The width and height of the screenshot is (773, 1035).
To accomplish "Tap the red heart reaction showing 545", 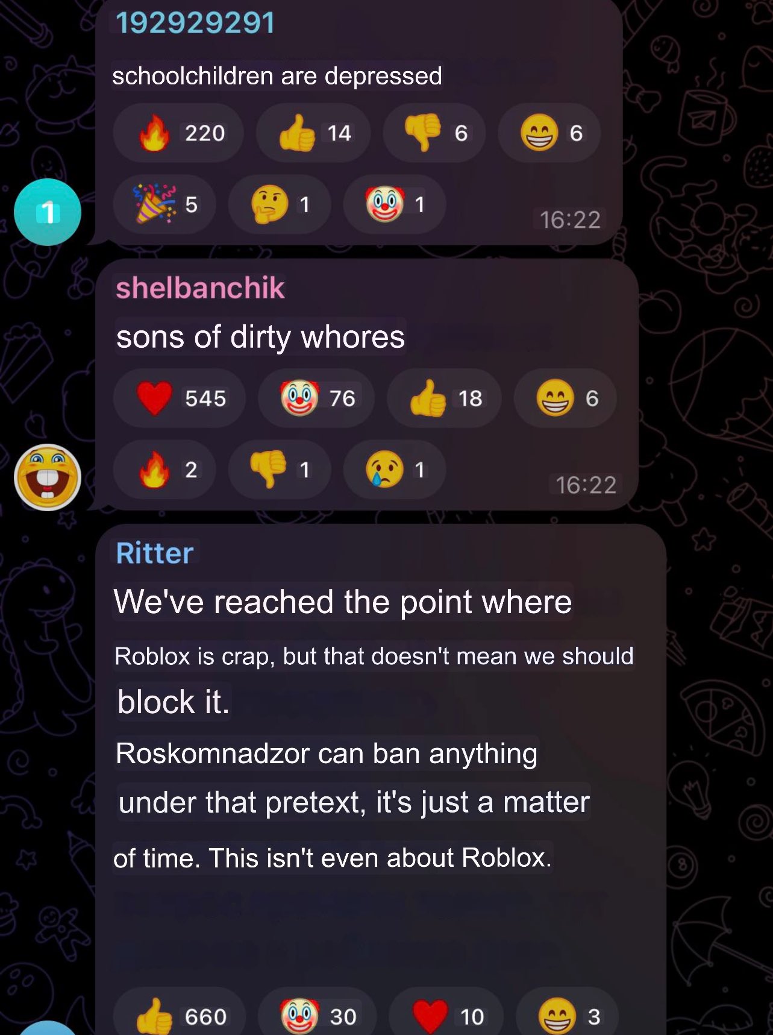I will (x=180, y=398).
